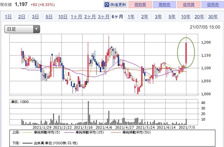Click the 現在値 label
Screen dimensions: 224x147
(6, 4)
